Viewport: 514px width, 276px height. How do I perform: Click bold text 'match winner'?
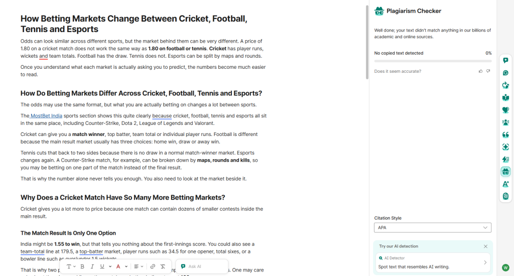88,134
